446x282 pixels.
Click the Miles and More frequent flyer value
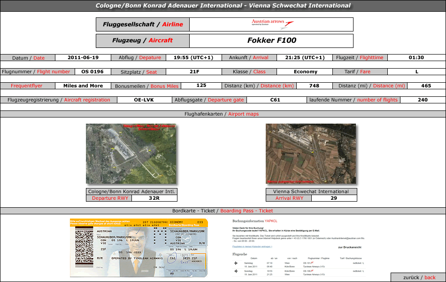[x=83, y=86]
